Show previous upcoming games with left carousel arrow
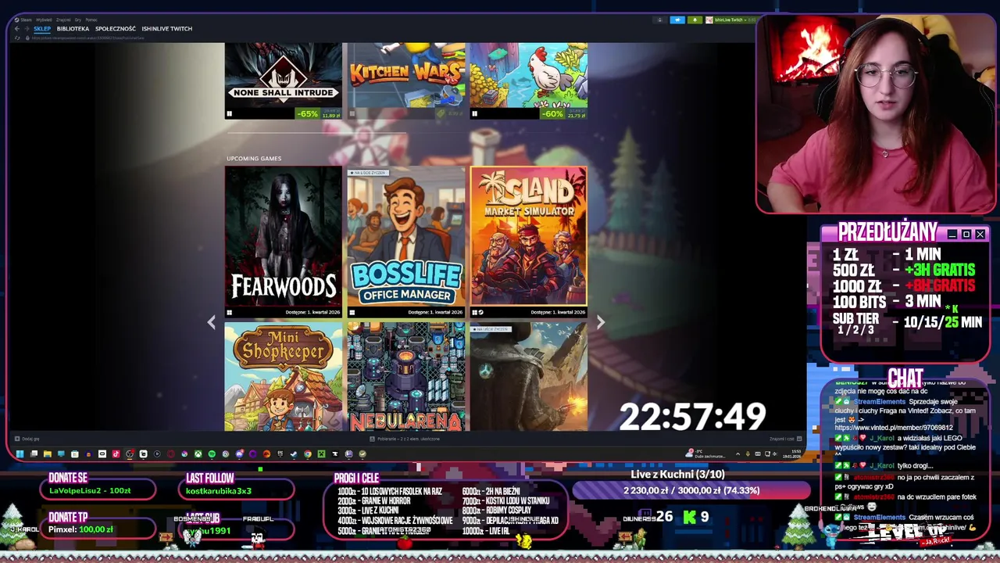Screen dimensions: 1000x563 click(211, 322)
